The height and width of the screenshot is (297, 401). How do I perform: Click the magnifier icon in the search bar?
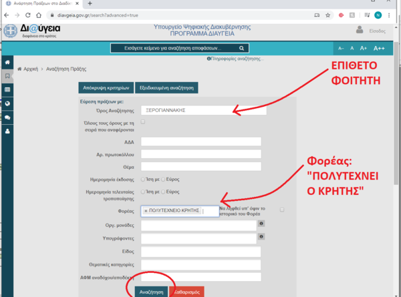(x=243, y=48)
